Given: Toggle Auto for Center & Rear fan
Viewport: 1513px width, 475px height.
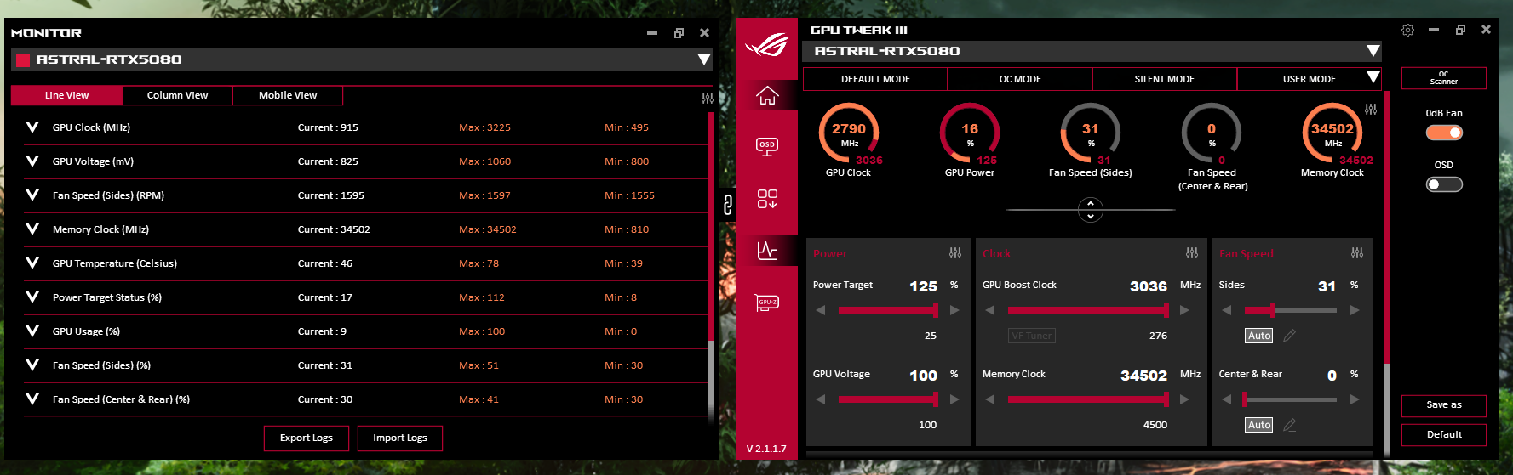Looking at the screenshot, I should [1259, 425].
